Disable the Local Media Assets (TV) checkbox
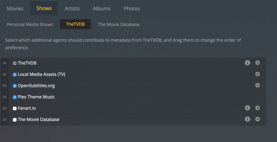 tap(15, 75)
